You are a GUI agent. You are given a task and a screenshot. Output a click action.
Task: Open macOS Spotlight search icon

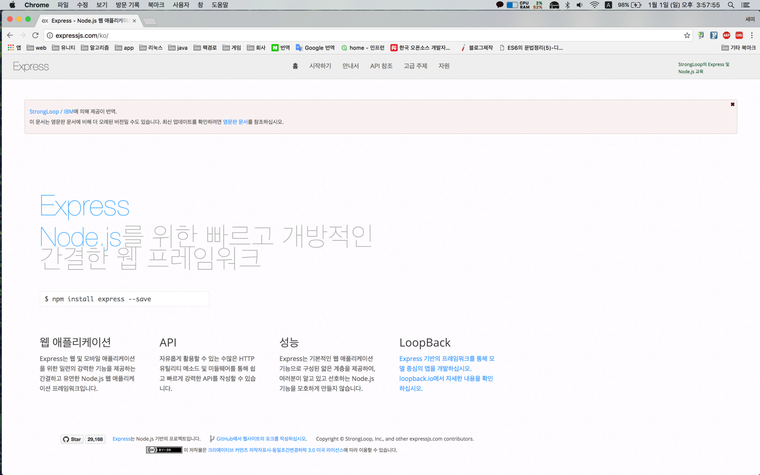pyautogui.click(x=731, y=5)
